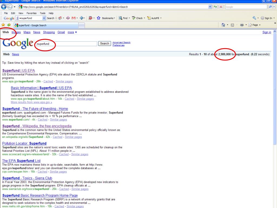Expand the Google Toolbar search history dropdown

pyautogui.click(x=44, y=18)
